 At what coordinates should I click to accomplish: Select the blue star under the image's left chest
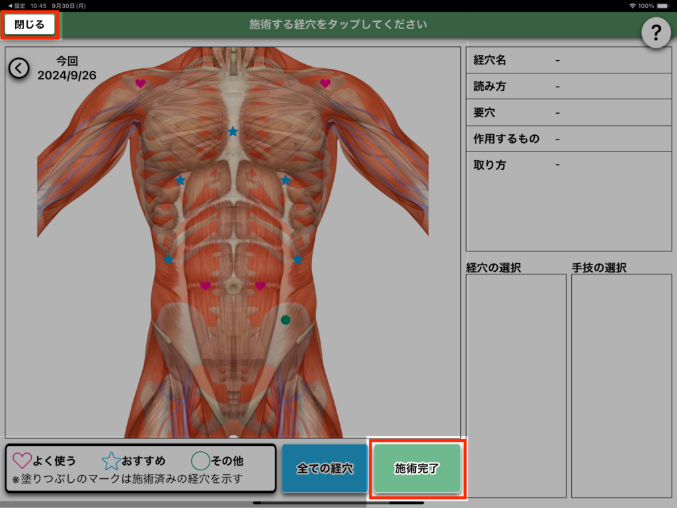[180, 180]
